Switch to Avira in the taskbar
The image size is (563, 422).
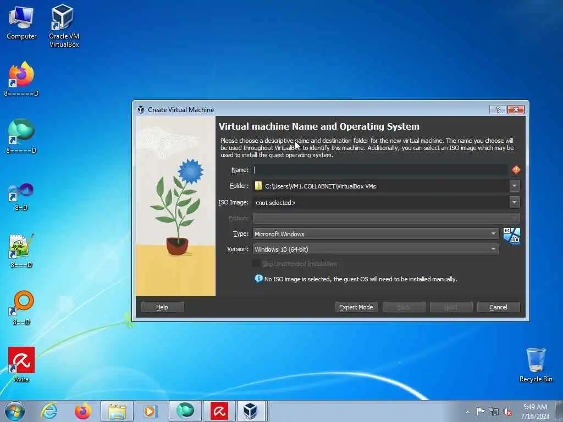[x=219, y=411]
